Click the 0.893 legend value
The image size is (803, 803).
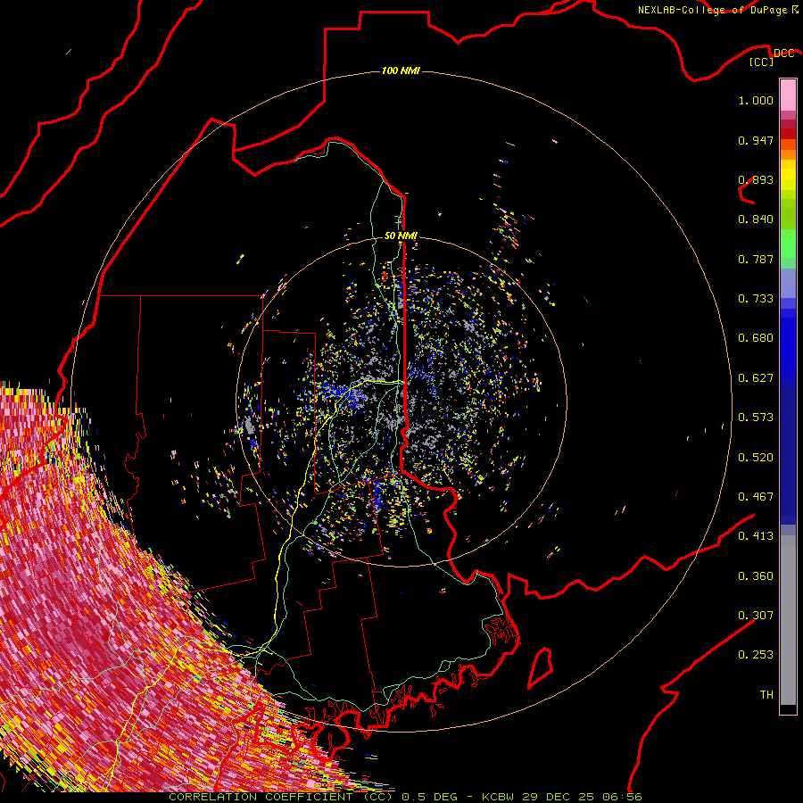(x=756, y=179)
